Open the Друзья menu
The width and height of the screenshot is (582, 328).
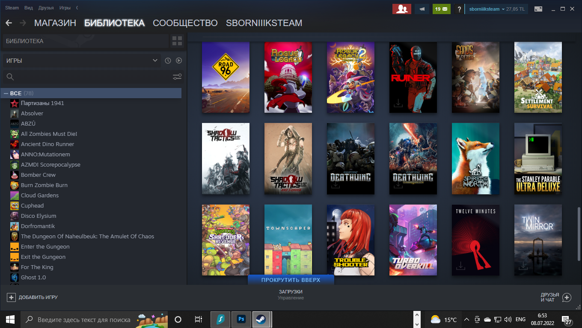[46, 8]
